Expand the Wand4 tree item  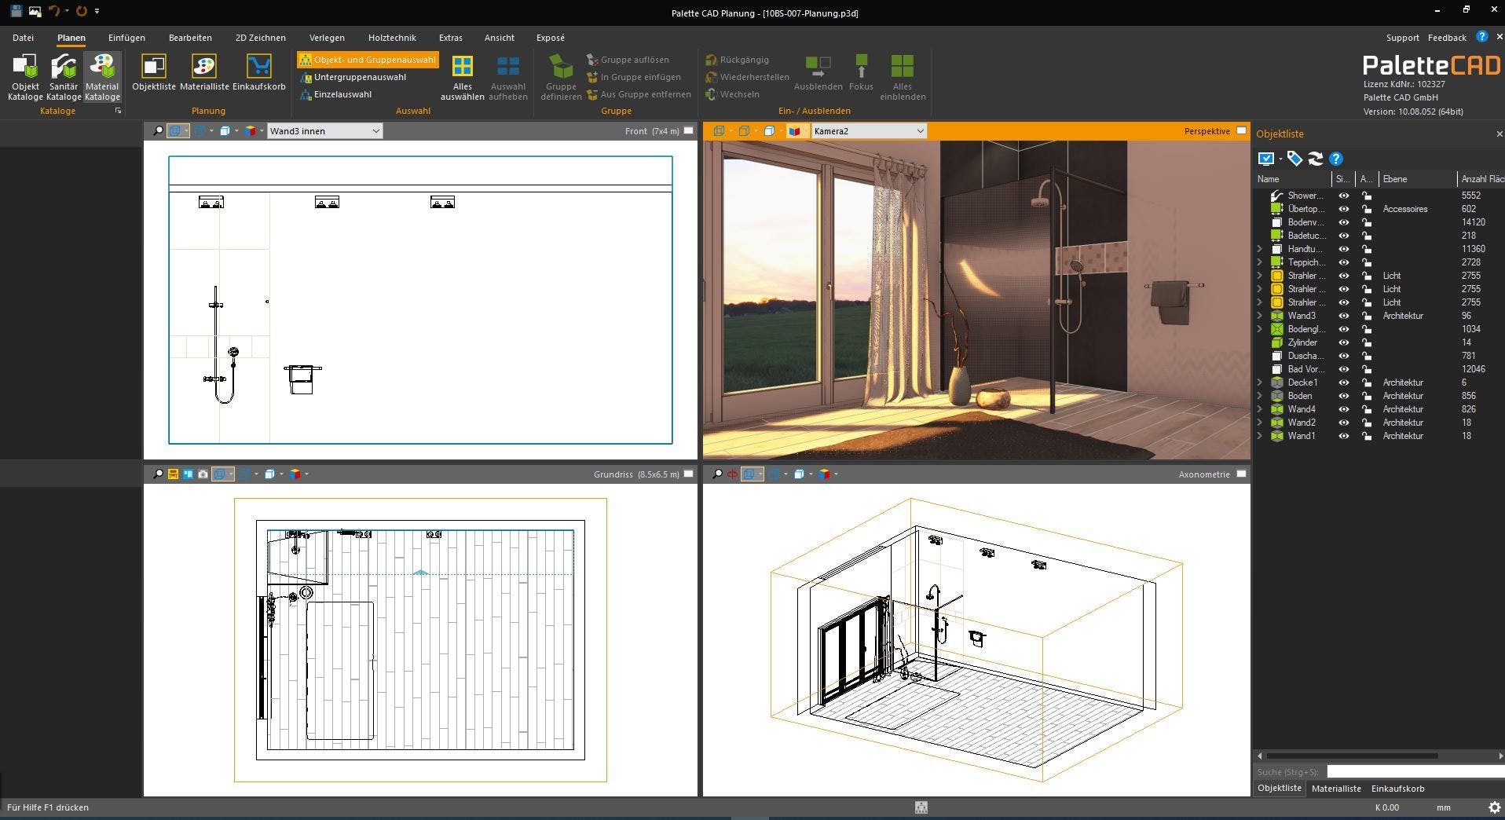pyautogui.click(x=1260, y=409)
